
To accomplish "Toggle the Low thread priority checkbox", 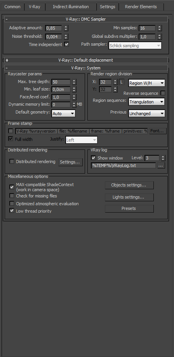I will 12,211.
